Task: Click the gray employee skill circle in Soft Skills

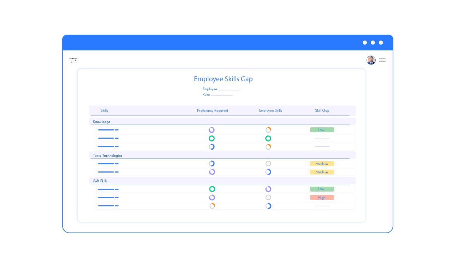Action: point(268,198)
